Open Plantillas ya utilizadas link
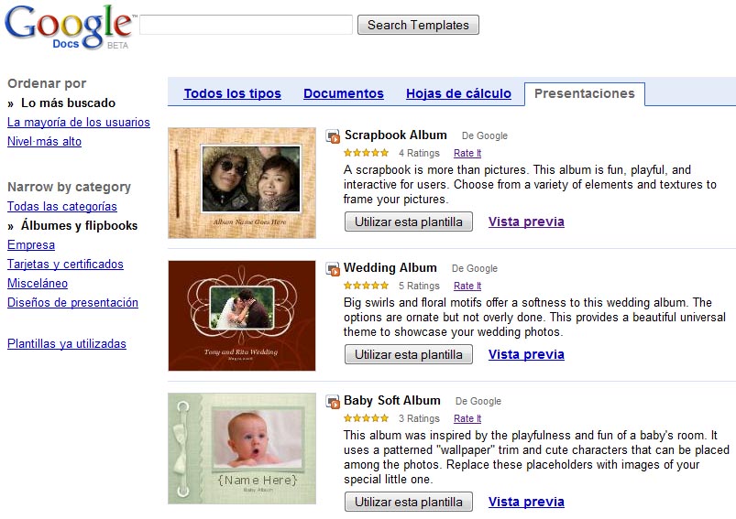 click(67, 343)
